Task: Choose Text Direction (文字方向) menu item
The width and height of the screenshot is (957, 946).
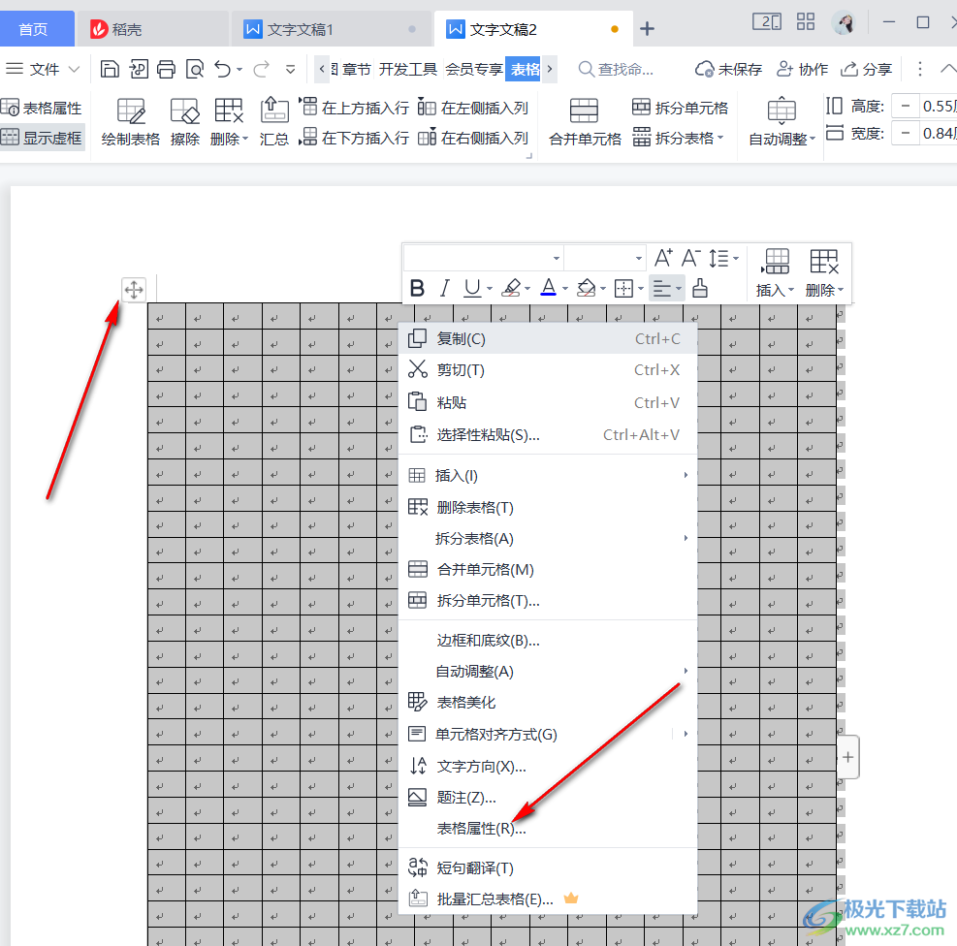Action: 548,766
